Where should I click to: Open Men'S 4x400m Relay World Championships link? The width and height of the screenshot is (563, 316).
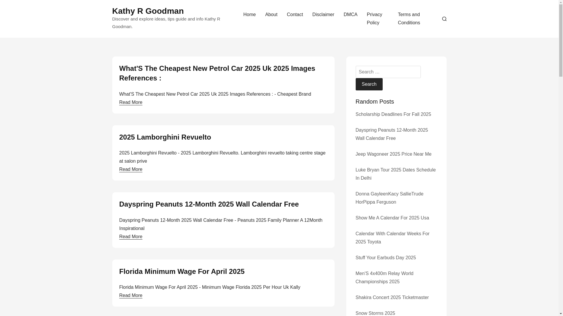pos(384,278)
